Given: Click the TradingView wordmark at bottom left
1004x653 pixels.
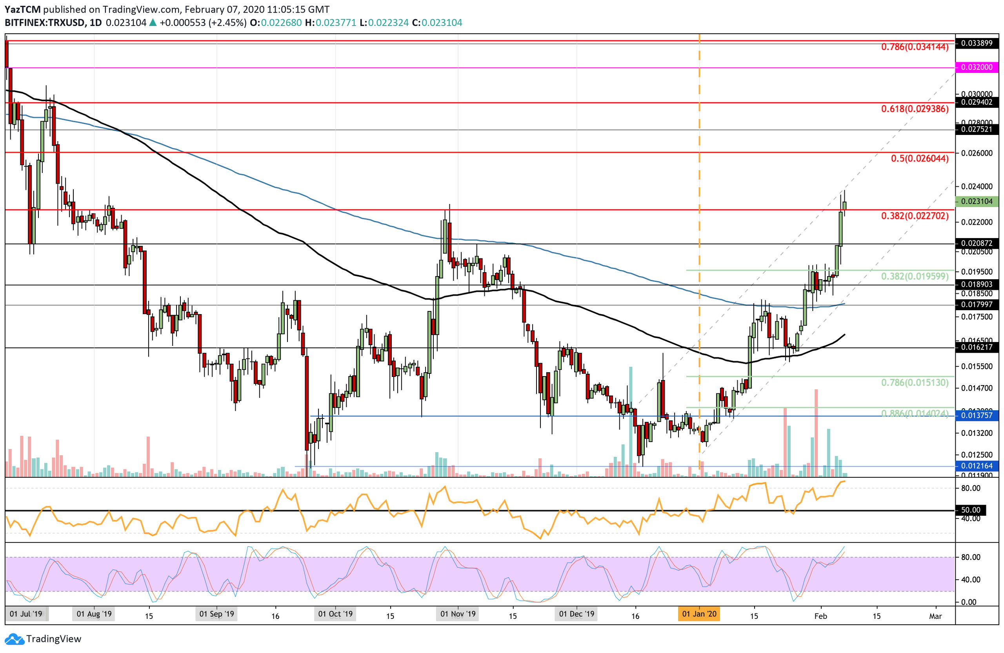Looking at the screenshot, I should click(x=54, y=639).
